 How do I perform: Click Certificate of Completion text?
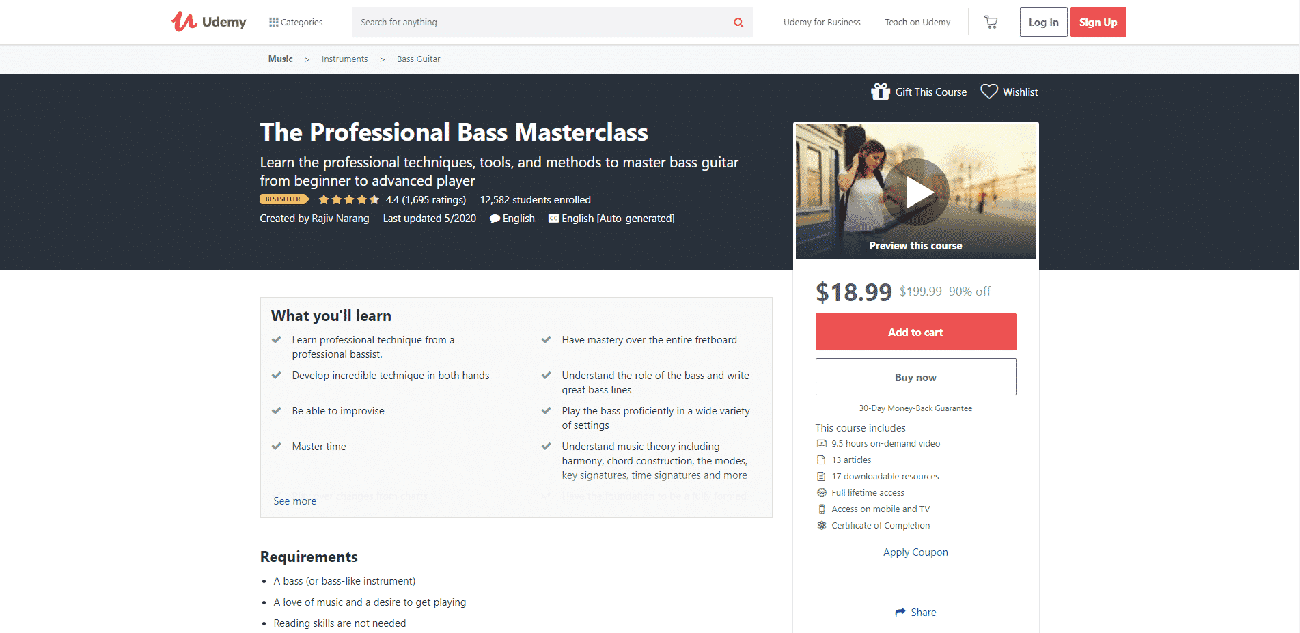click(x=881, y=526)
